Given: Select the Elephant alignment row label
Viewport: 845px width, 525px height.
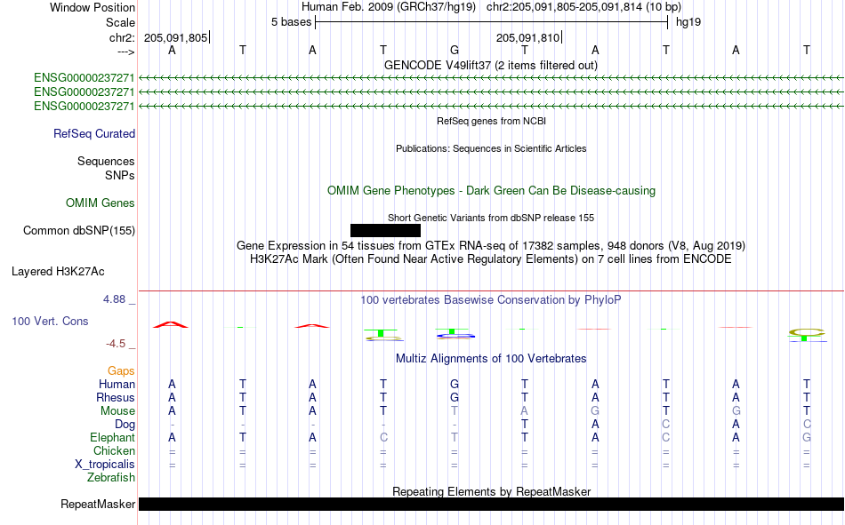Looking at the screenshot, I should [x=113, y=437].
